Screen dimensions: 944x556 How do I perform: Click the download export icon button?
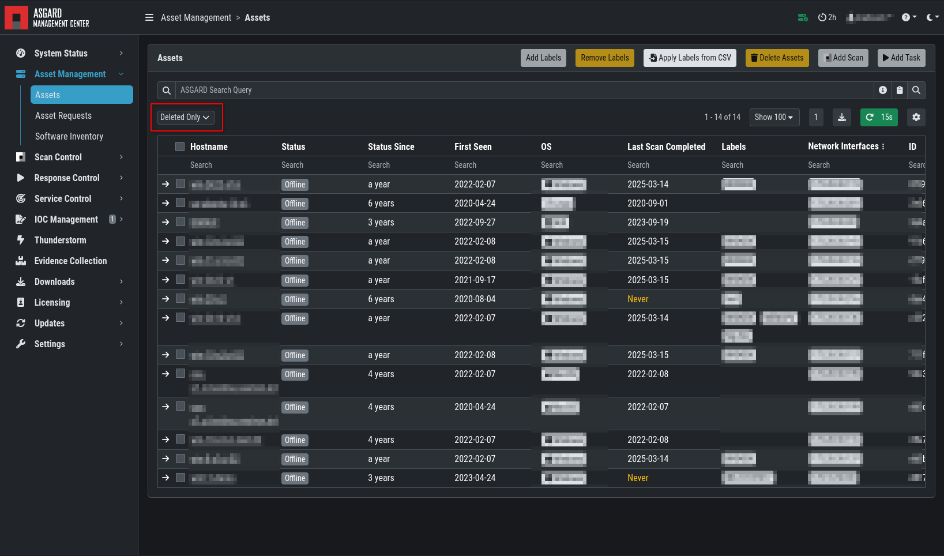[842, 117]
